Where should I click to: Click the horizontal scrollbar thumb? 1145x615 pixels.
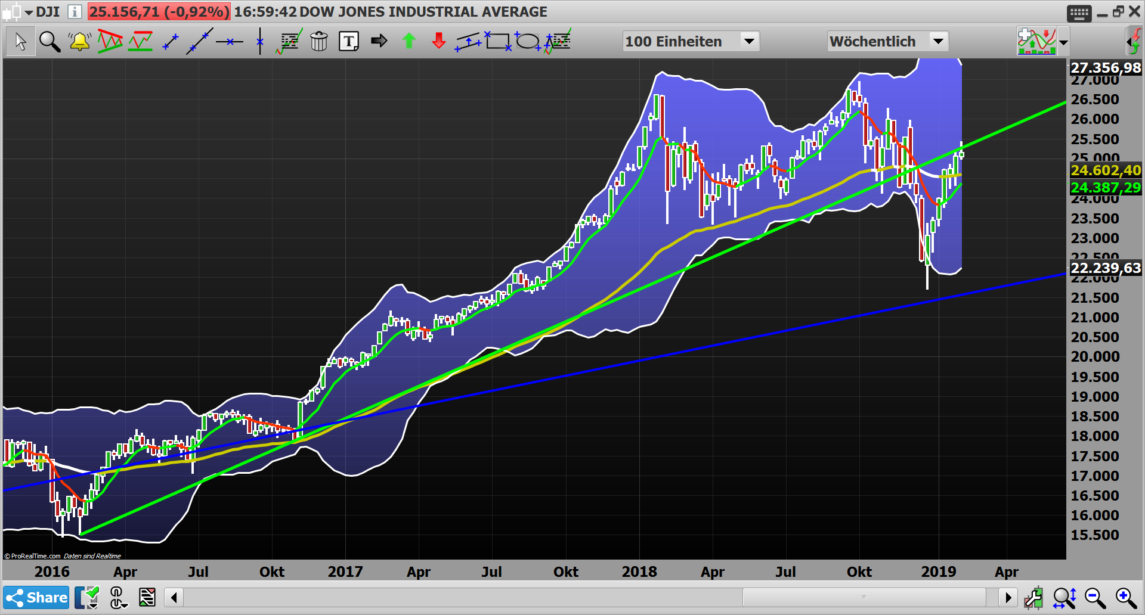[864, 597]
